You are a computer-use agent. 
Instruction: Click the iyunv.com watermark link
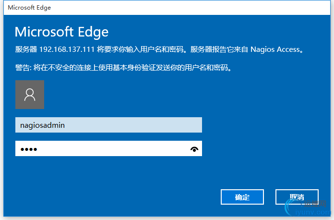click(x=313, y=212)
